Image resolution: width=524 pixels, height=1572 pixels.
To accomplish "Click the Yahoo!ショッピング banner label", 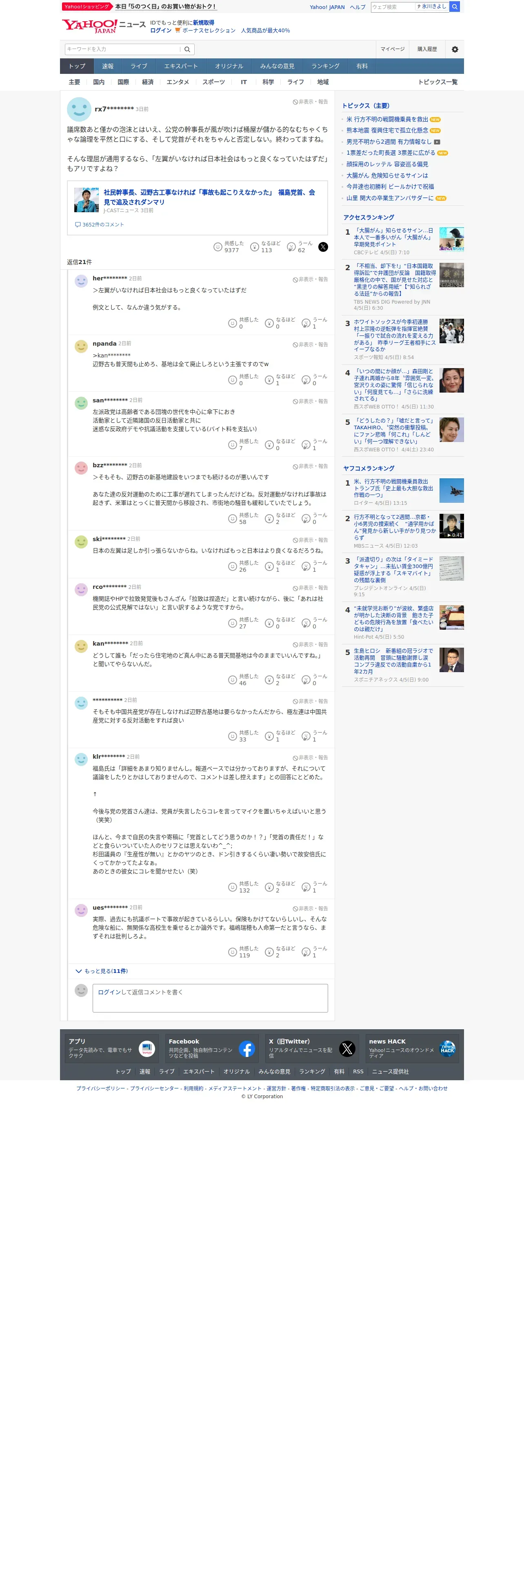I will (87, 7).
